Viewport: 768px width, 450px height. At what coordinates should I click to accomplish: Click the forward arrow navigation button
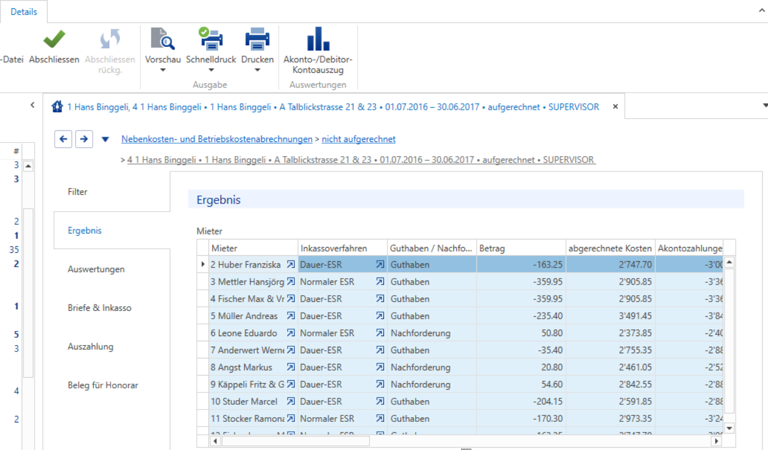pyautogui.click(x=84, y=139)
